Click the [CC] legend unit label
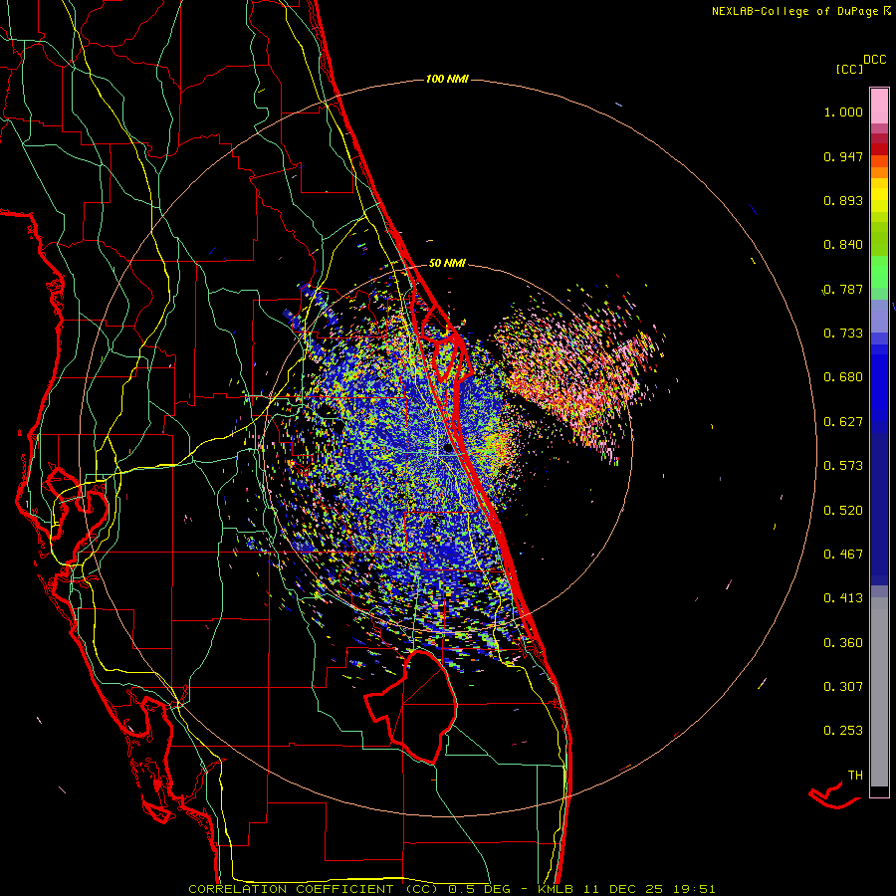Image resolution: width=896 pixels, height=896 pixels. click(x=849, y=69)
